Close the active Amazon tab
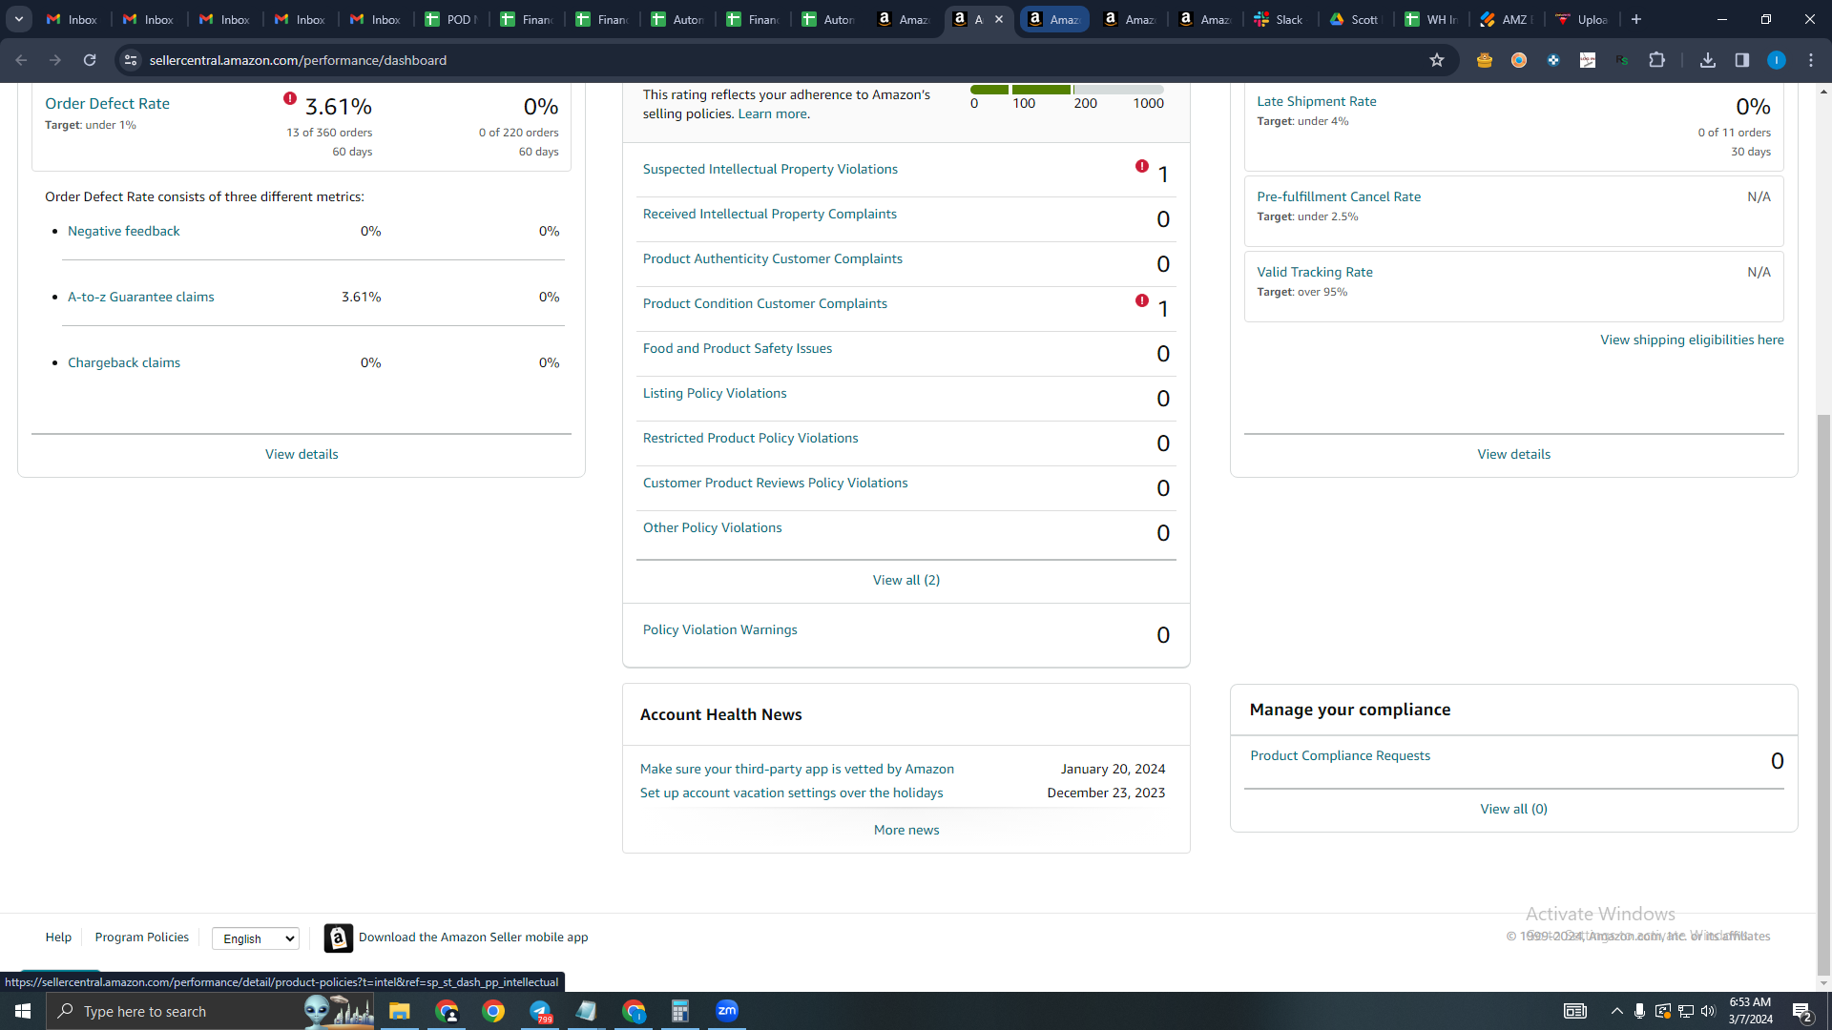1832x1030 pixels. [999, 19]
